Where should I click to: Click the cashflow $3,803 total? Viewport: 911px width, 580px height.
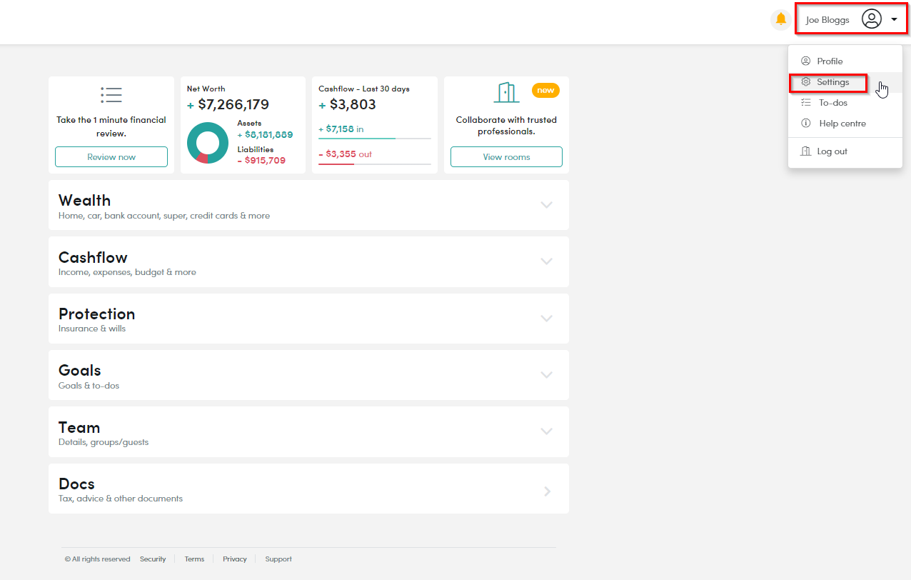coord(353,105)
